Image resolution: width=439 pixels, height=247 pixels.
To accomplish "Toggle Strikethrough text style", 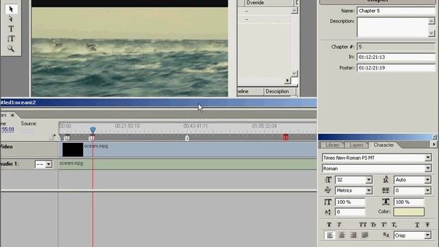I will point(427,224).
